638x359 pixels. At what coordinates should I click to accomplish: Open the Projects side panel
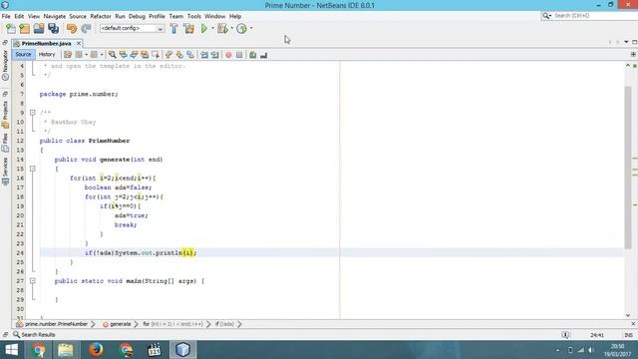click(x=5, y=115)
